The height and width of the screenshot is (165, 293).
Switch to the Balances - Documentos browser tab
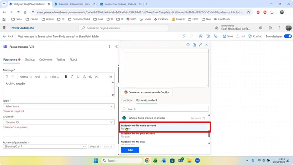74,4
